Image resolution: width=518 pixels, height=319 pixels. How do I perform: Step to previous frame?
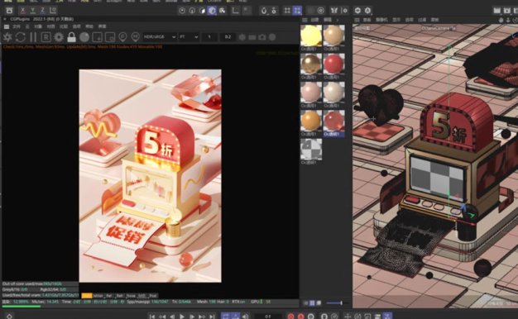pyautogui.click(x=172, y=317)
